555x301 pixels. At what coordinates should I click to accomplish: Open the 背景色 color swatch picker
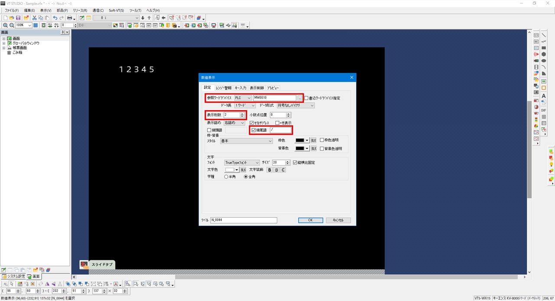[x=302, y=148]
